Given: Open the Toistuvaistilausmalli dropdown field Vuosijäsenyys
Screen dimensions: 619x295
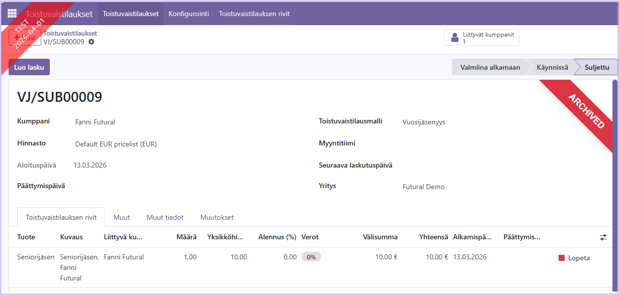Looking at the screenshot, I should point(453,122).
